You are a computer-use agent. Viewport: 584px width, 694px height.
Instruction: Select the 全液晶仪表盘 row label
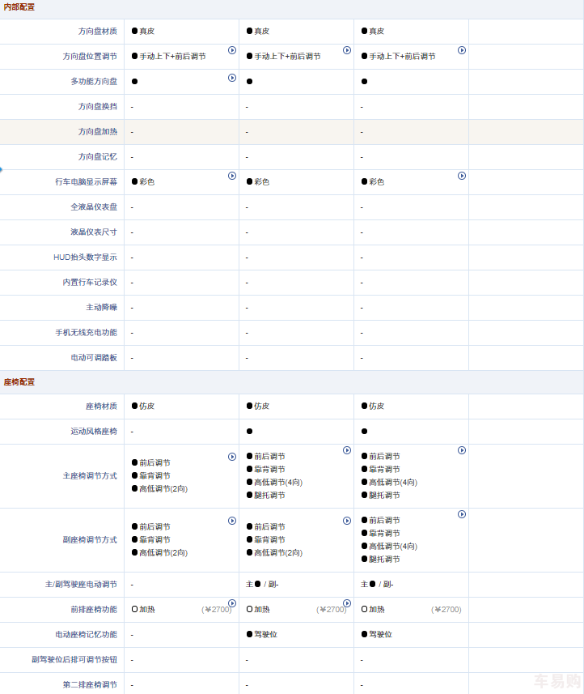[x=94, y=206]
